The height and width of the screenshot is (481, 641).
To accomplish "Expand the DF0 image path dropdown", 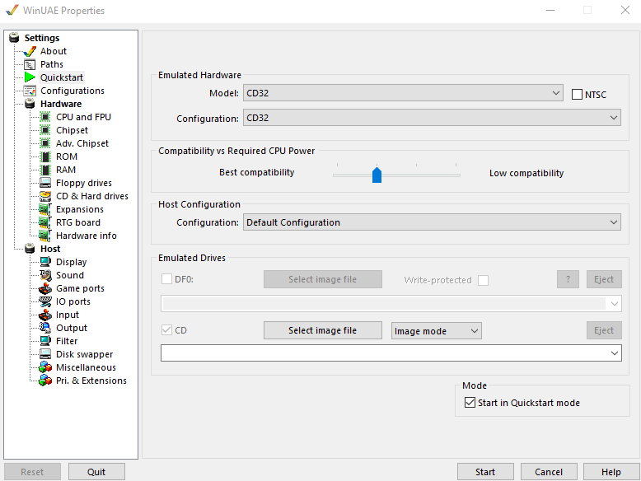I will [615, 304].
